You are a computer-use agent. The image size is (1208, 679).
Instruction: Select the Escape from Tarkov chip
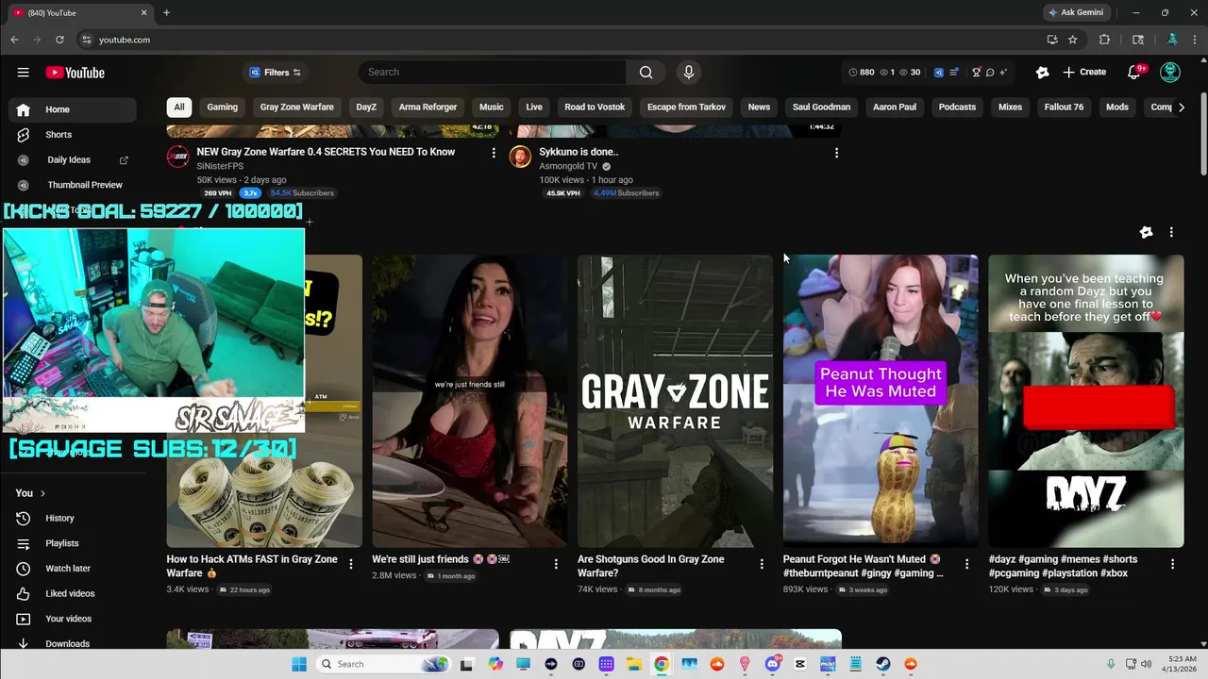click(x=686, y=108)
